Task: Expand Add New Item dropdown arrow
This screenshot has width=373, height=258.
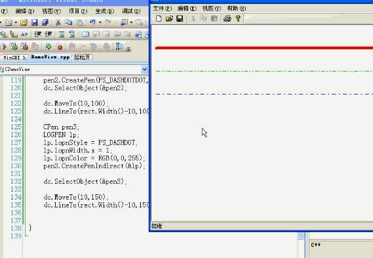Action: click(16, 22)
